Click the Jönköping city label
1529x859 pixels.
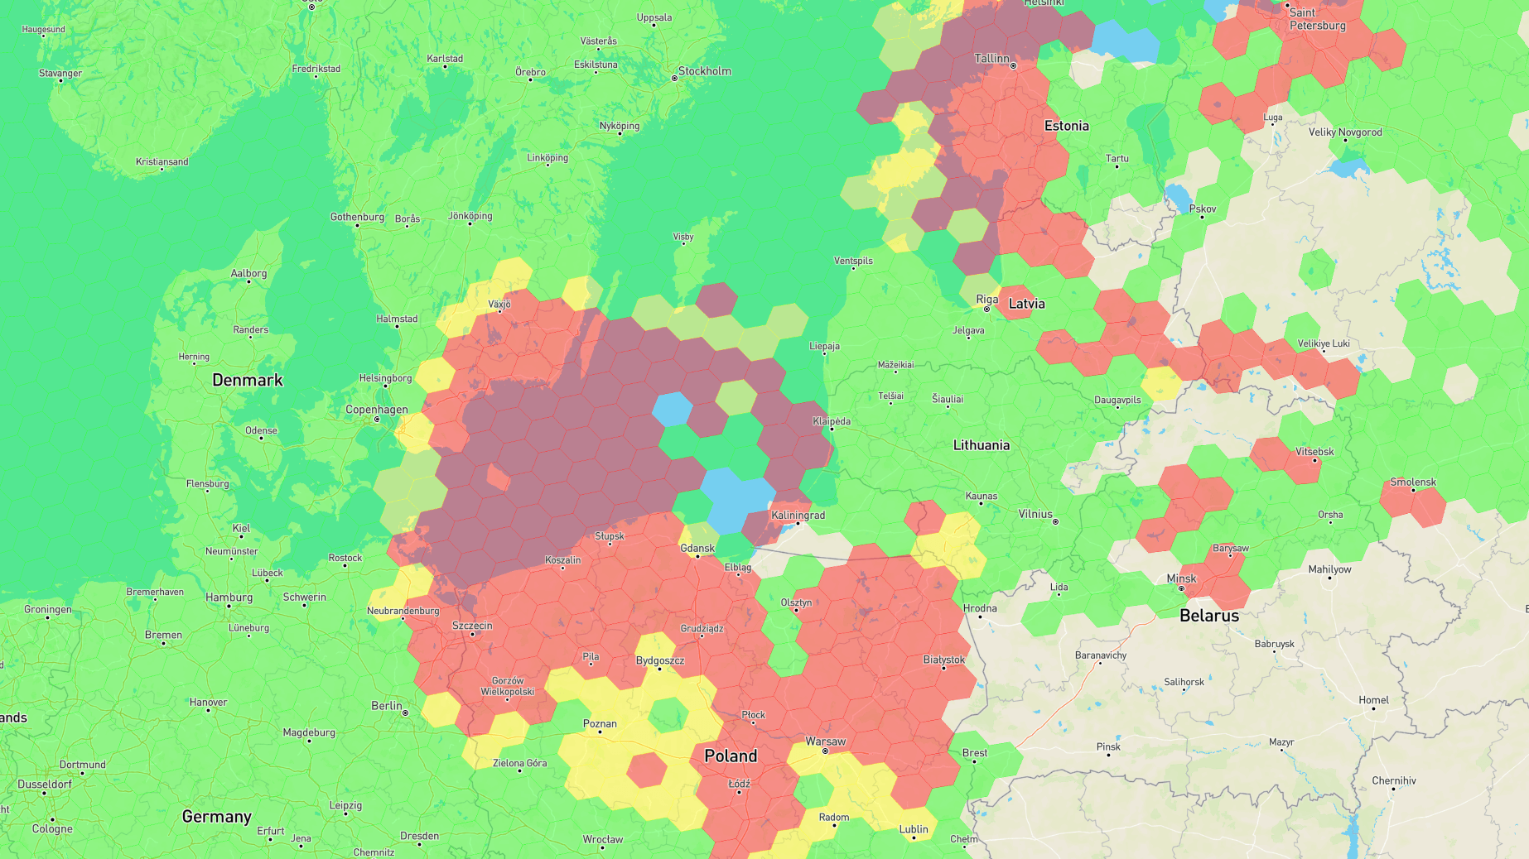click(470, 216)
